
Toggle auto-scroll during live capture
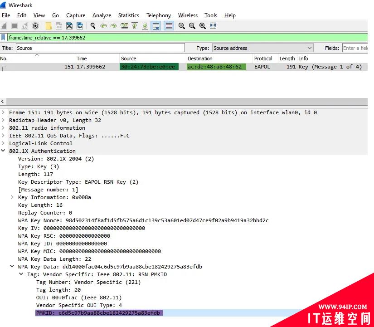(x=156, y=26)
